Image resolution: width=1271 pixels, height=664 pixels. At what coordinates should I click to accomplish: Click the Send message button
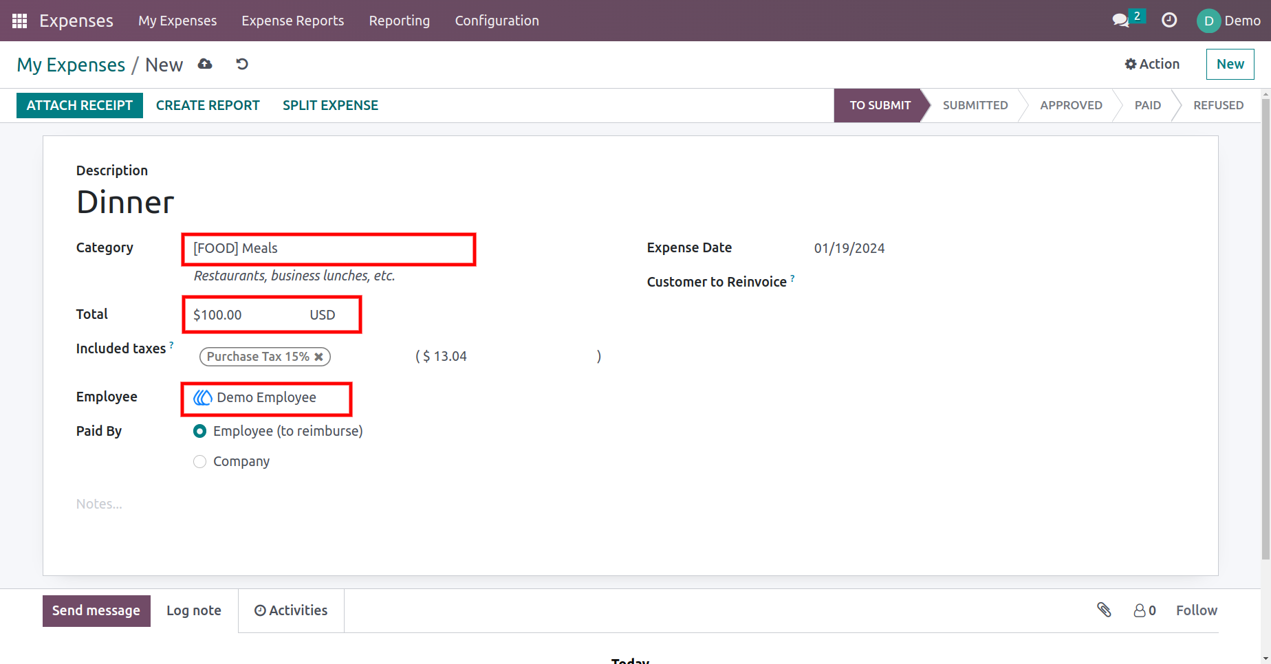click(x=96, y=610)
